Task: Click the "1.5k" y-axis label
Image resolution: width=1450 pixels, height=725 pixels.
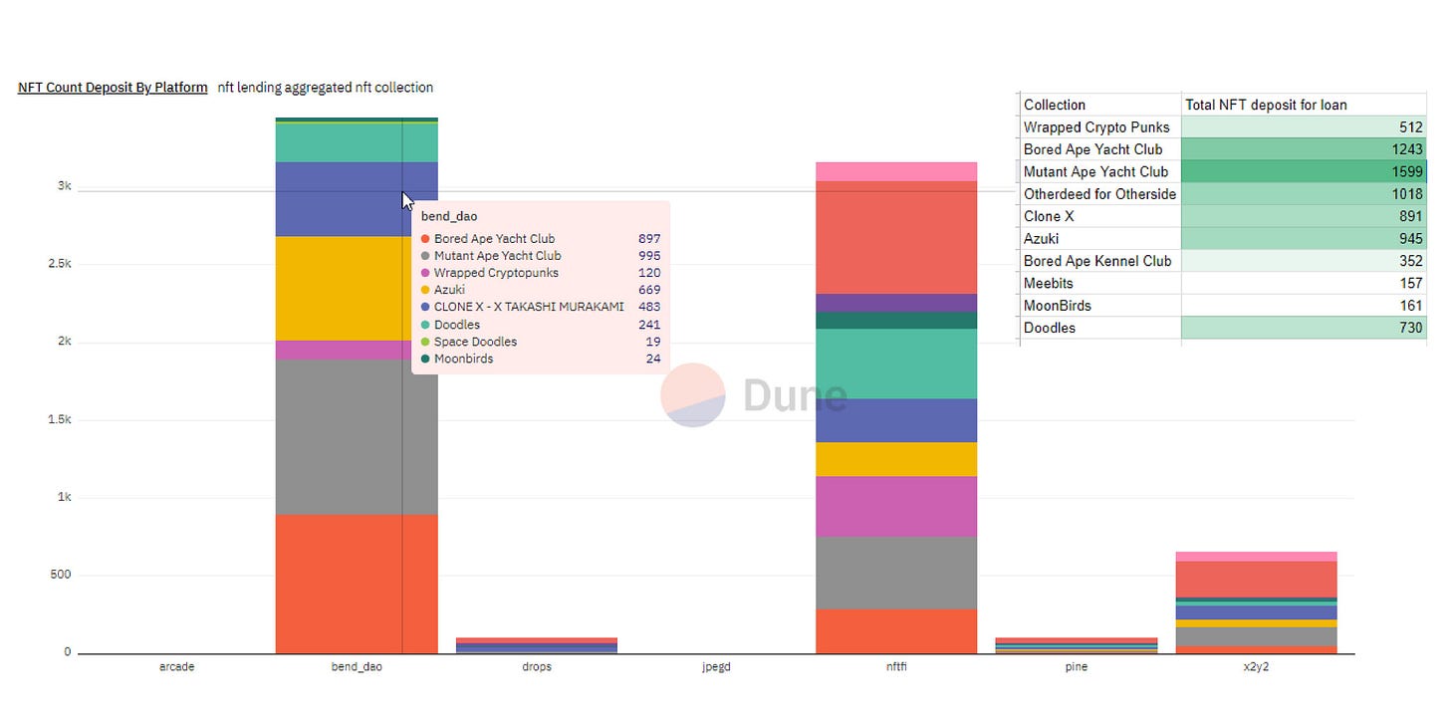Action: (58, 419)
